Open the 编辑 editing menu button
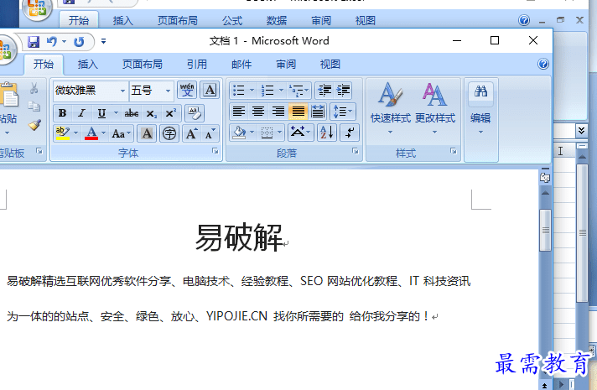 coord(480,108)
